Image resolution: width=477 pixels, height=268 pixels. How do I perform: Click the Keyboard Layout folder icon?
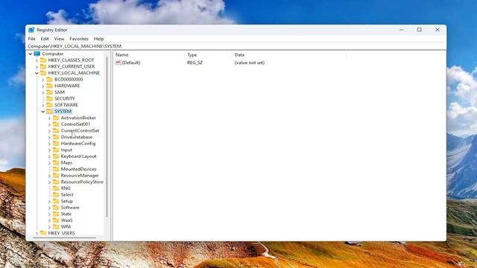[56, 156]
